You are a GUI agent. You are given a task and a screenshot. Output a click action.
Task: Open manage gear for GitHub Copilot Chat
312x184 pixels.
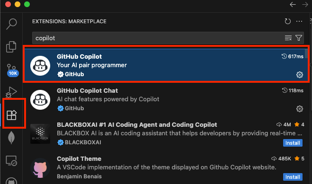300,109
